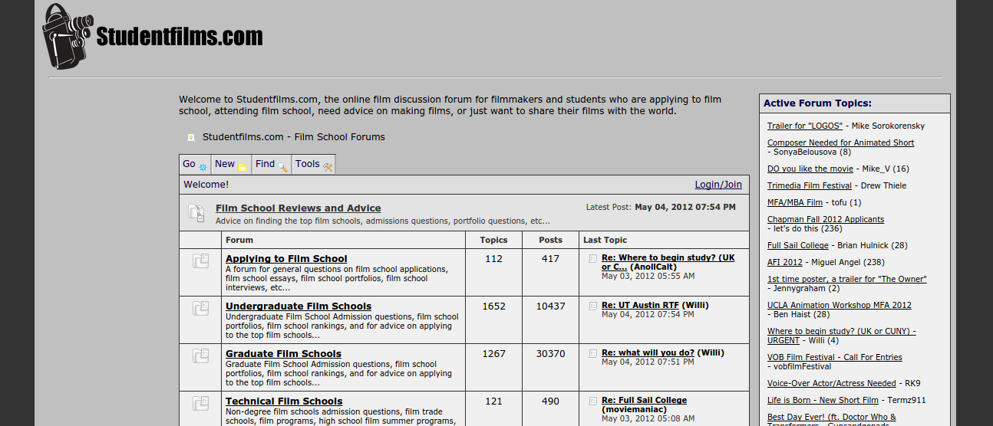Open the Graduate Film Schools forum

[283, 354]
